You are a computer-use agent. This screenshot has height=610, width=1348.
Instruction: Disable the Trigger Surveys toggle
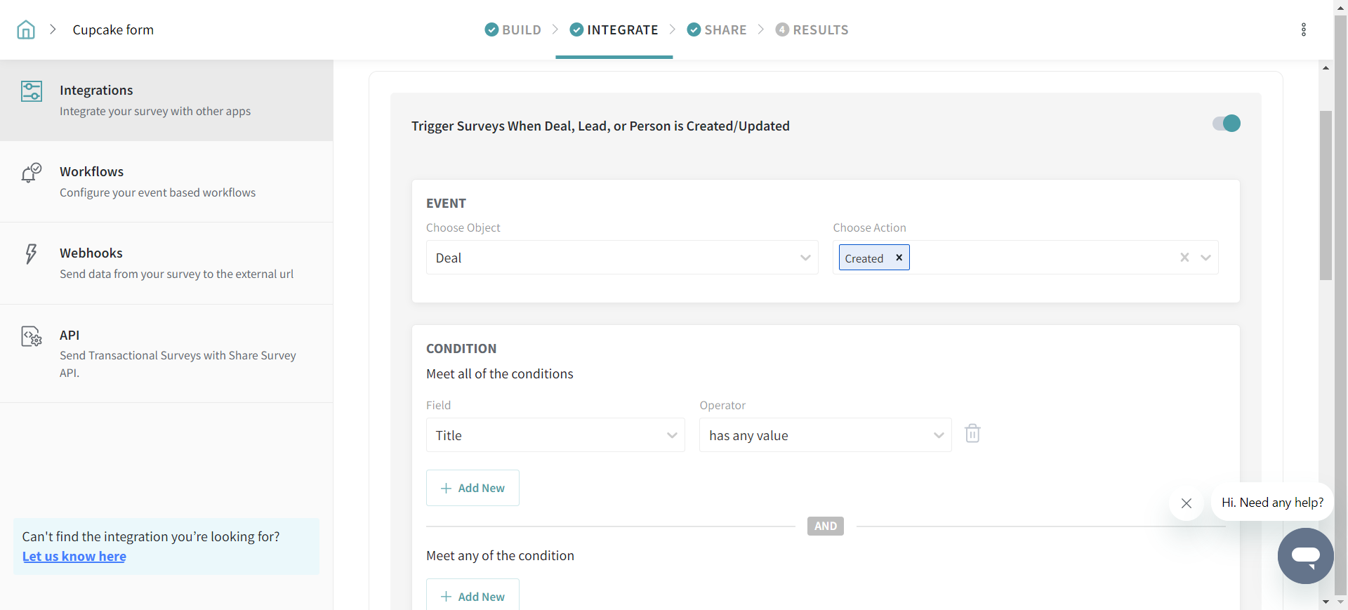[x=1227, y=124]
